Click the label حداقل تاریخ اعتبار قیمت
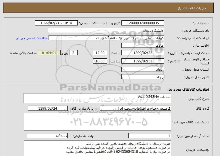 point(197,61)
